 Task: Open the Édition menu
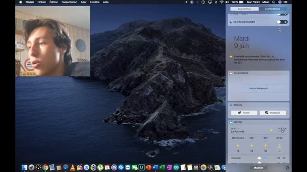tap(54, 2)
